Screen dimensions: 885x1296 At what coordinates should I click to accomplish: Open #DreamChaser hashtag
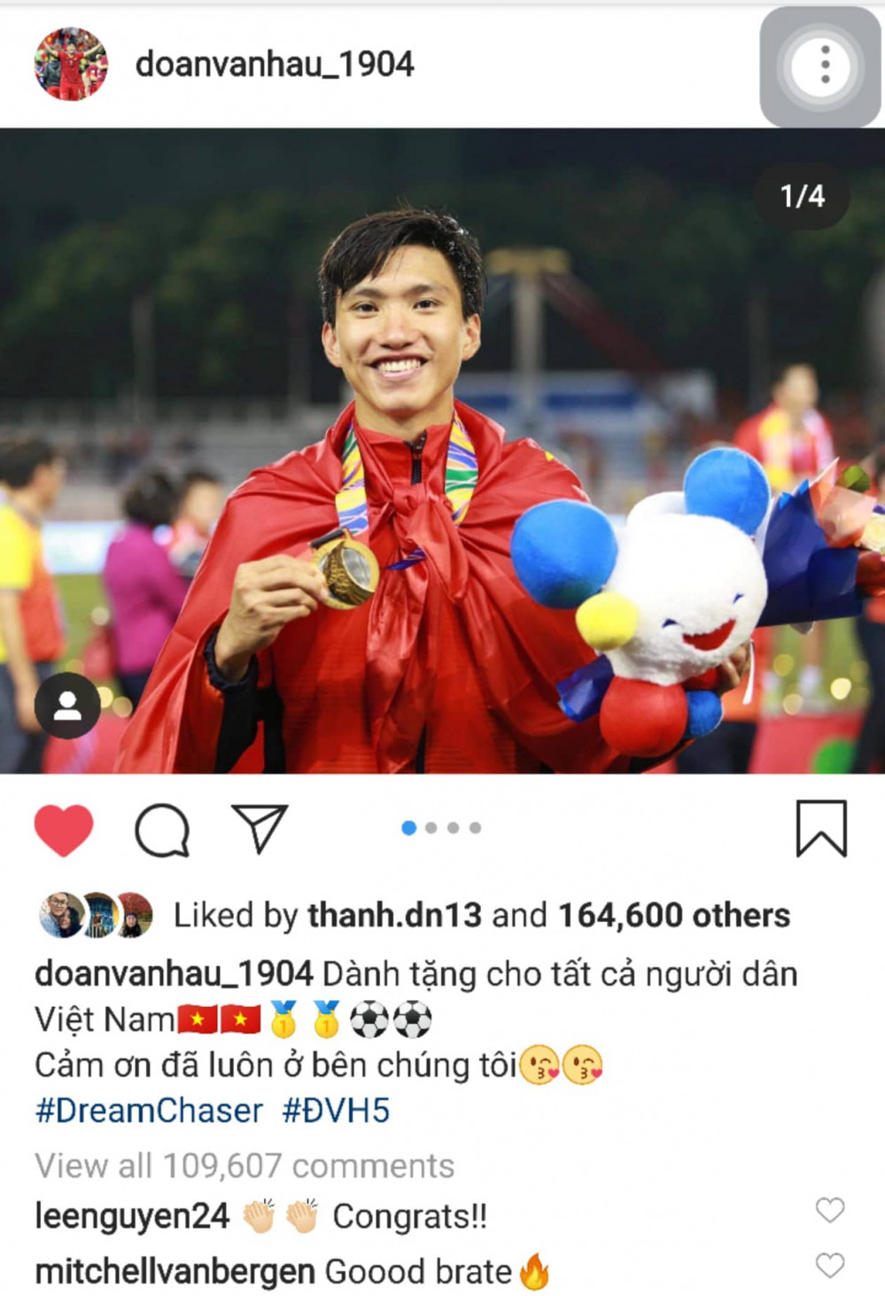pyautogui.click(x=149, y=1110)
